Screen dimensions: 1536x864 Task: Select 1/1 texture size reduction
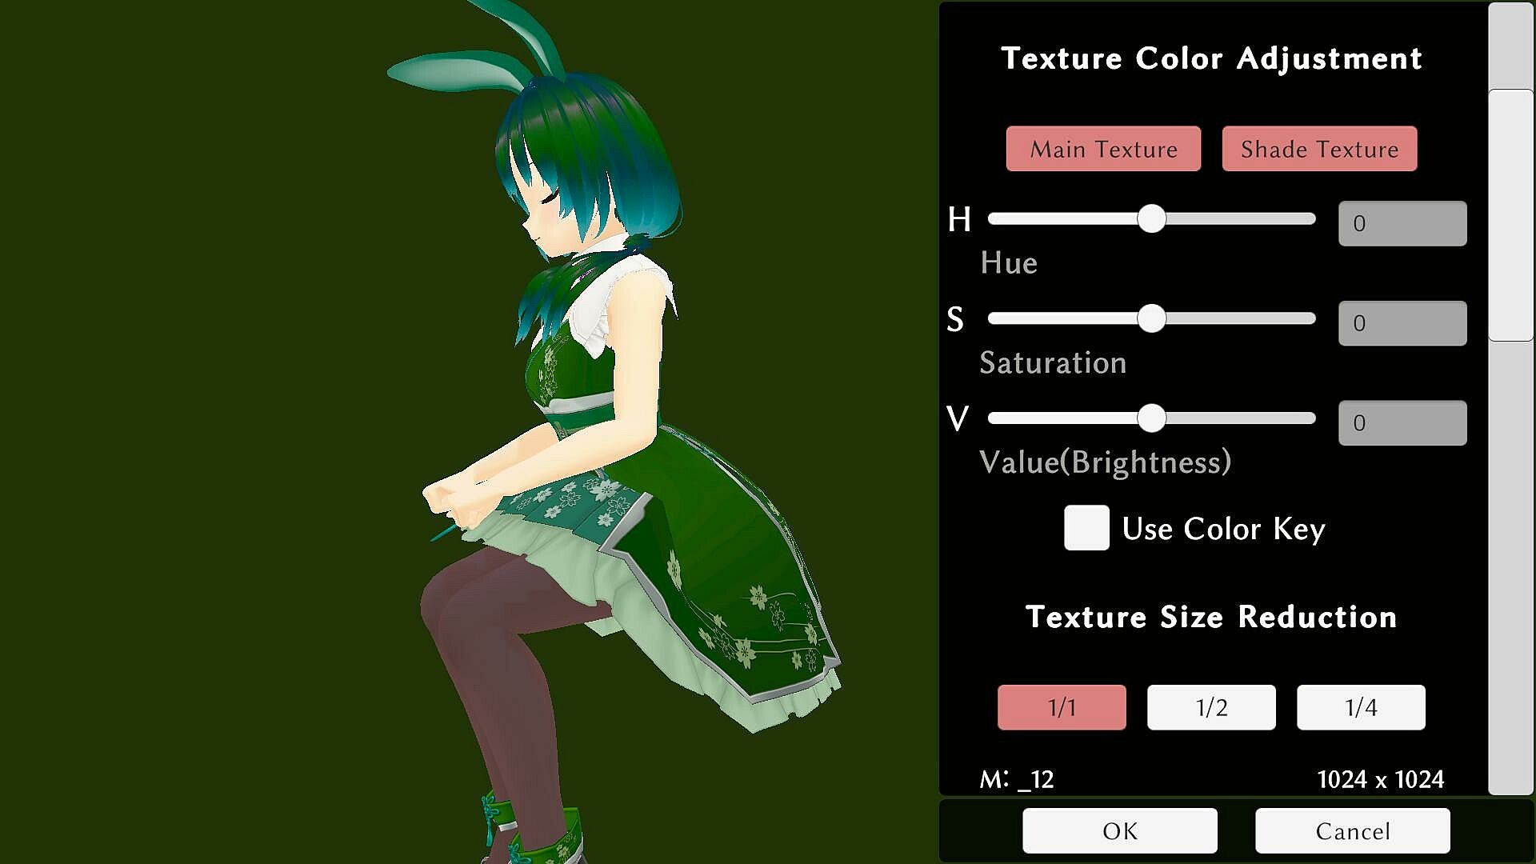[1062, 707]
